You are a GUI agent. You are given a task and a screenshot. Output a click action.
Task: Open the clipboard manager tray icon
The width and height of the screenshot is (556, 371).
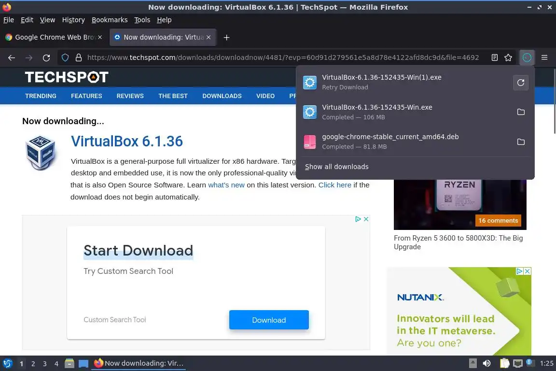(504, 363)
